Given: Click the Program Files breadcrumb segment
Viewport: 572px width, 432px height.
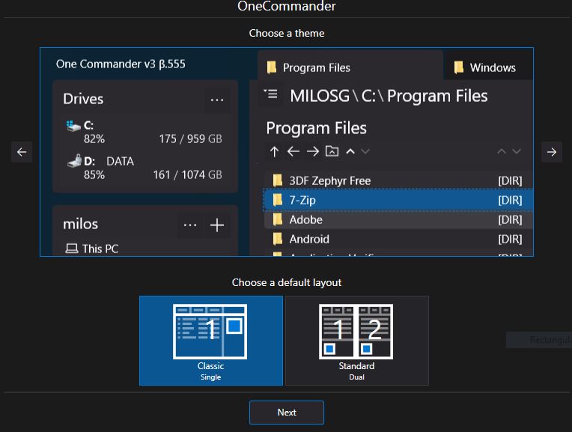Looking at the screenshot, I should point(437,96).
